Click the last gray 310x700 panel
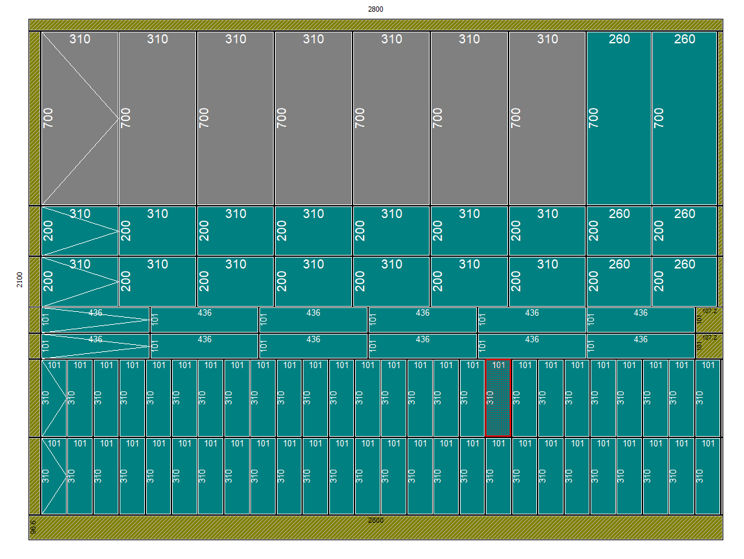The height and width of the screenshot is (559, 744). (x=547, y=118)
